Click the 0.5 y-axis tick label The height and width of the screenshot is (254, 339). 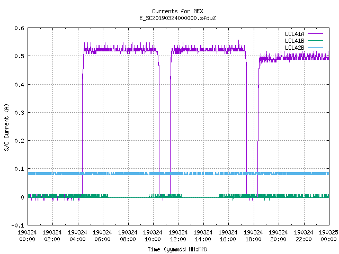coord(19,56)
